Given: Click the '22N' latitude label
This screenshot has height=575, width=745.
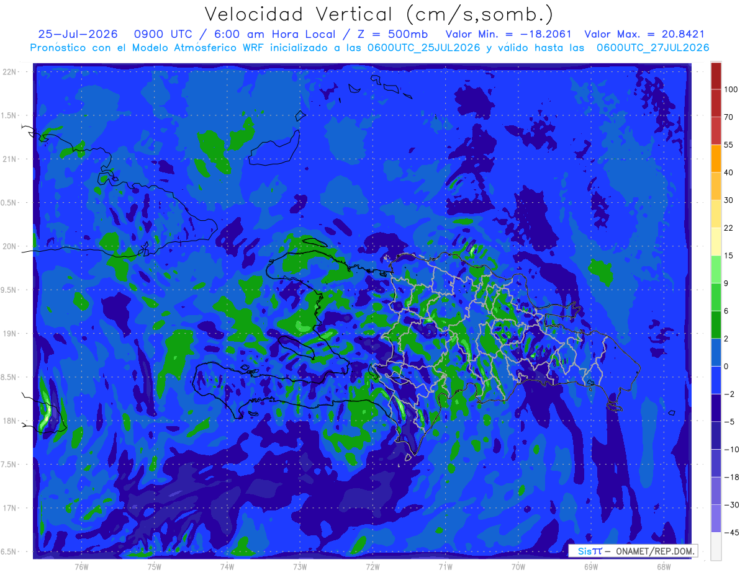Looking at the screenshot, I should pyautogui.click(x=9, y=72).
